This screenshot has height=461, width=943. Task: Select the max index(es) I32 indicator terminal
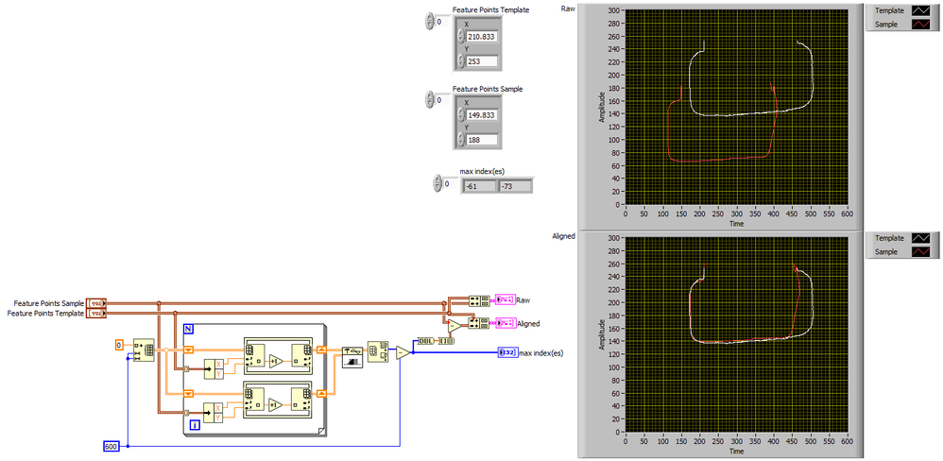[x=508, y=352]
